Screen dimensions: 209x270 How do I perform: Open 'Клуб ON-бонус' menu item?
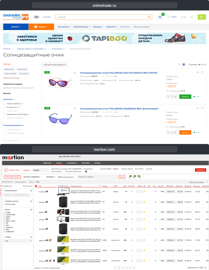pyautogui.click(x=82, y=27)
